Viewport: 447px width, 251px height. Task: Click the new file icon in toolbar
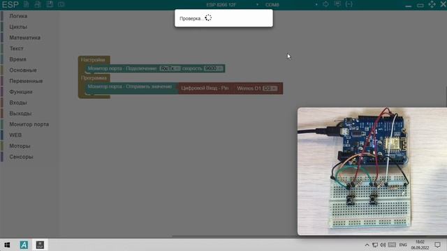tap(27, 4)
